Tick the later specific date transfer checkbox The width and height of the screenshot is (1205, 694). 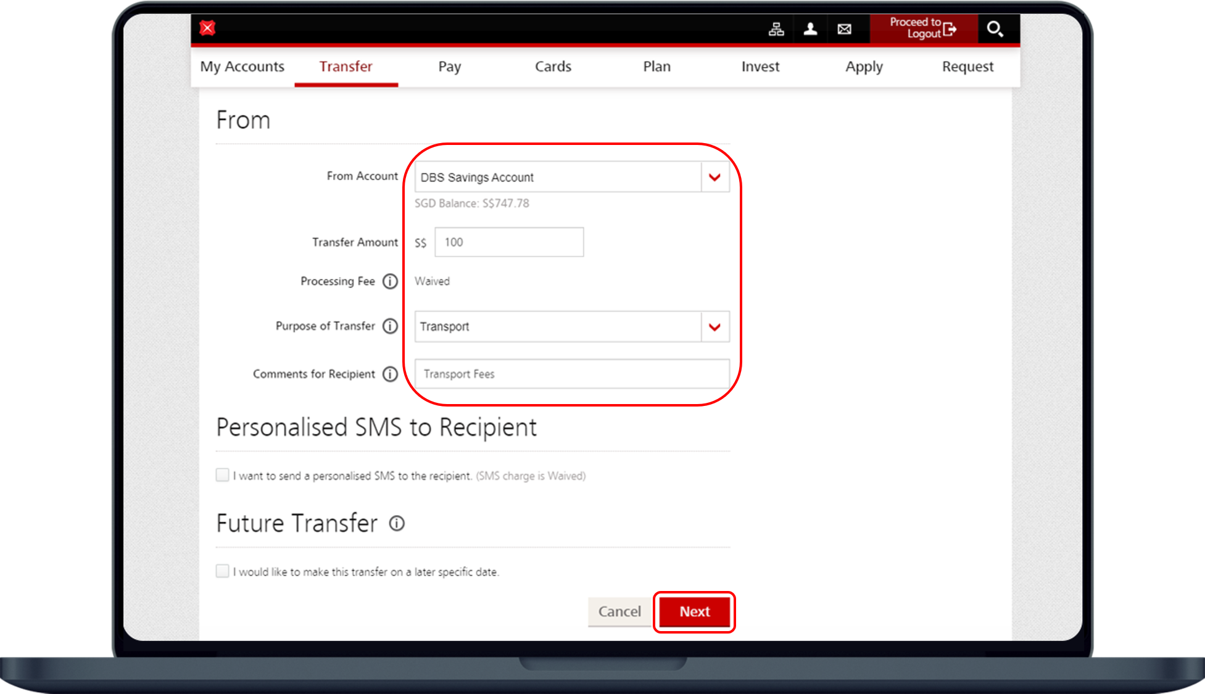[223, 571]
